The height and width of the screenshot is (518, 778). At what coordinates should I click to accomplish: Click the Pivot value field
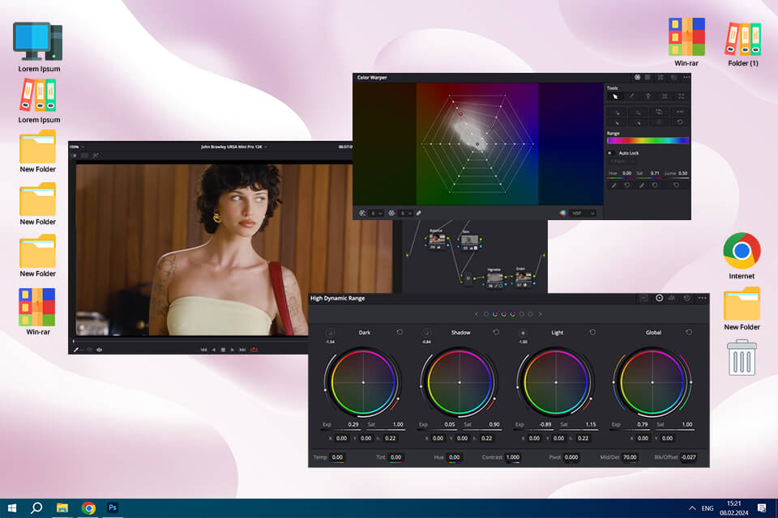point(571,457)
